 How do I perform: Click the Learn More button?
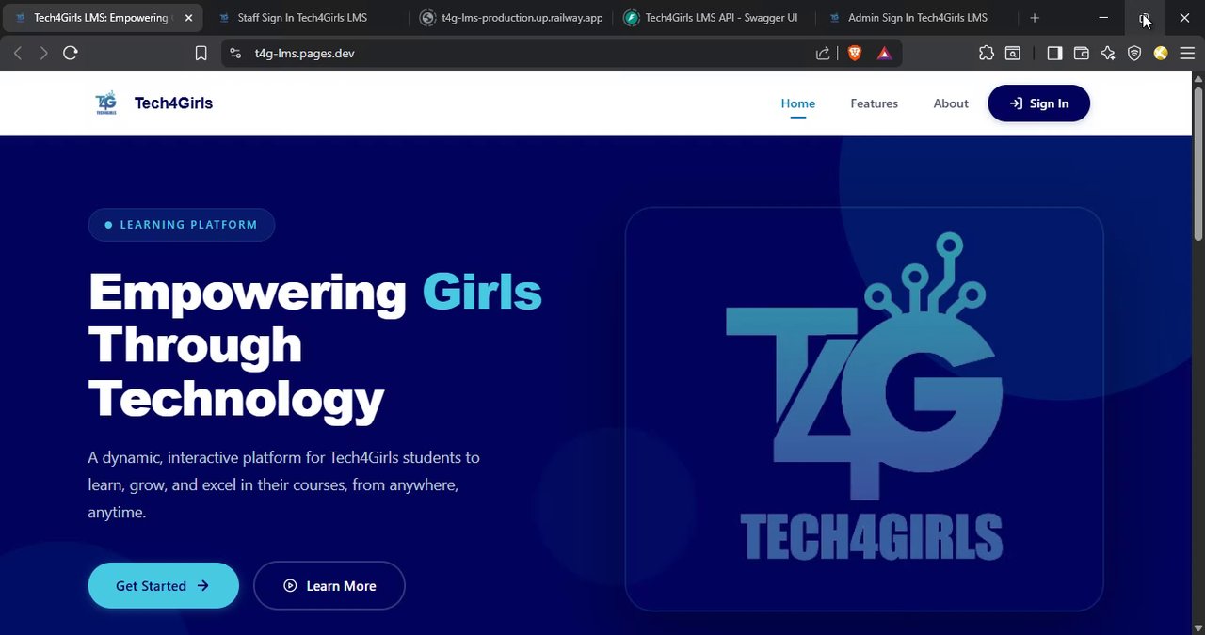329,585
